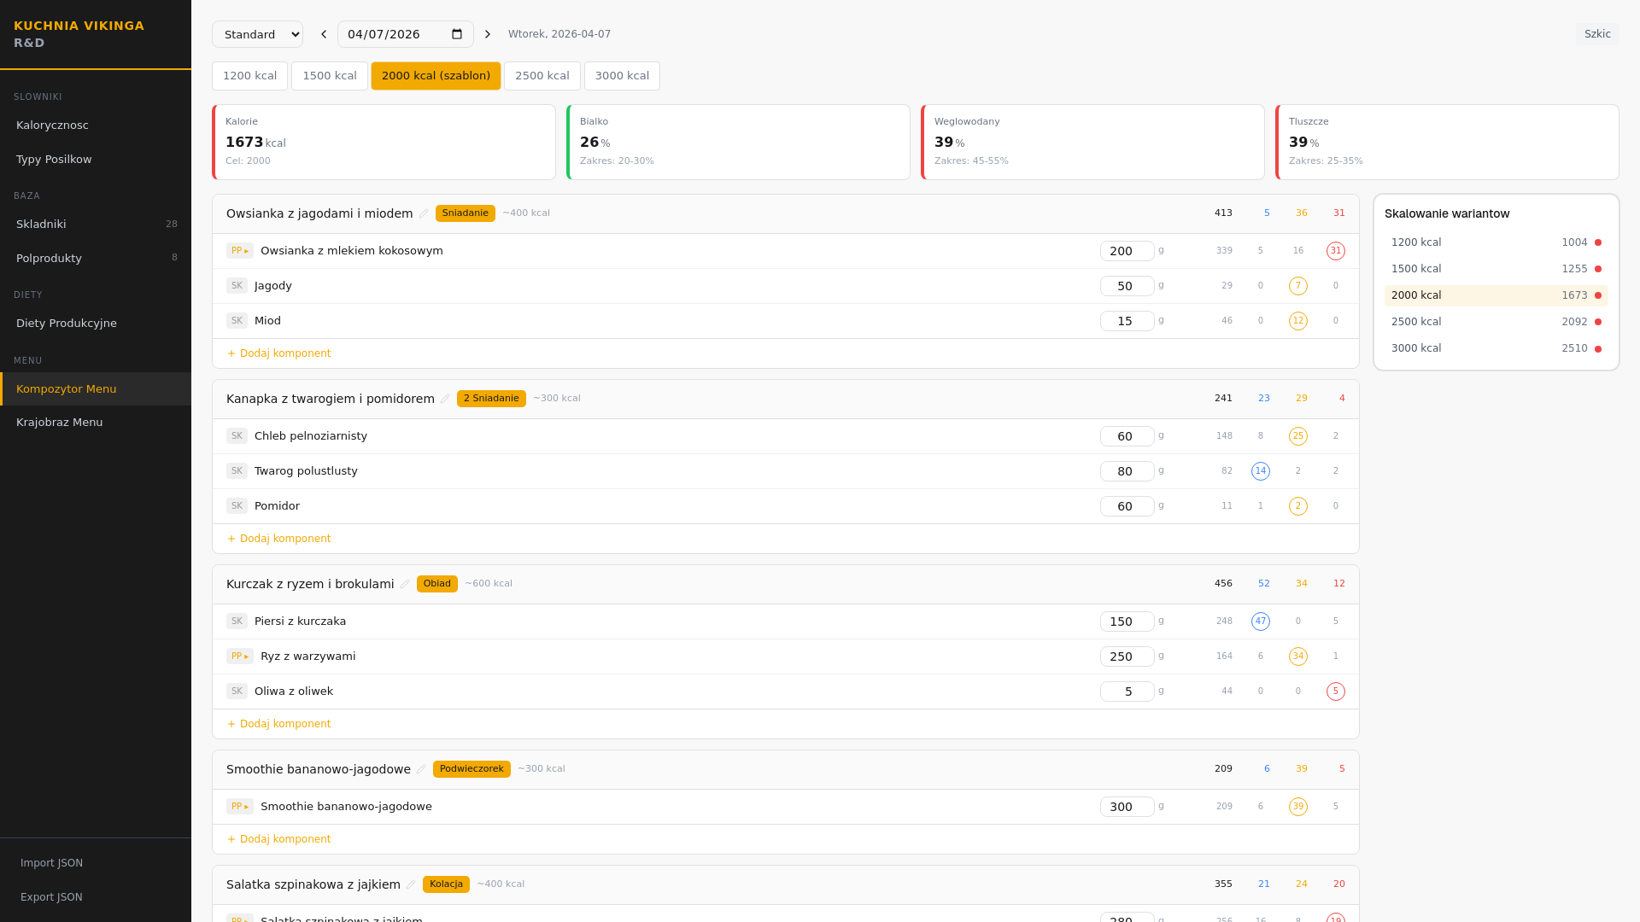Click SK badge next to Piersi z kurczaka
The width and height of the screenshot is (1640, 922).
point(237,621)
